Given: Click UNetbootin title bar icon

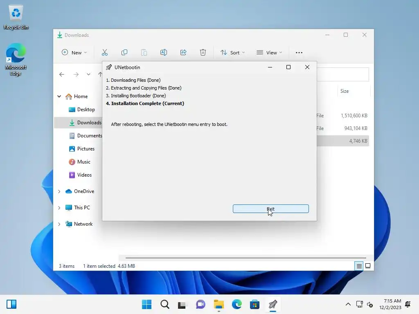Looking at the screenshot, I should coord(109,67).
